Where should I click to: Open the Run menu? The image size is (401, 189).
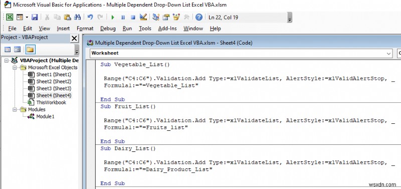point(127,29)
